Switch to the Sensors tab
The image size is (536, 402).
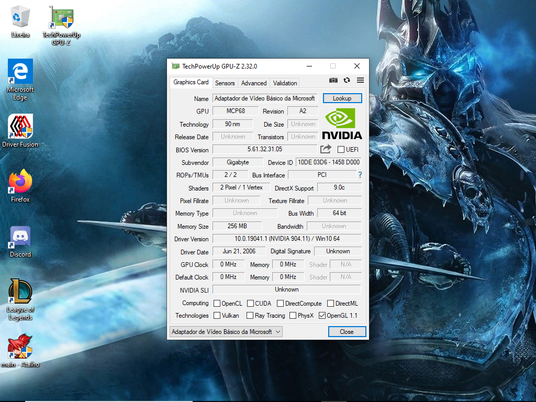click(225, 83)
